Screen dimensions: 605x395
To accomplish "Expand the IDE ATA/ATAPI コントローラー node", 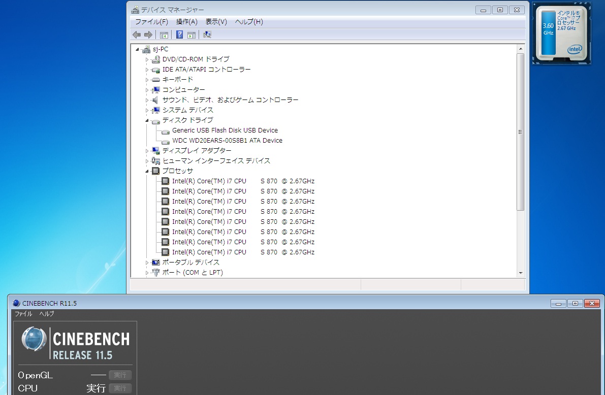I will 147,70.
